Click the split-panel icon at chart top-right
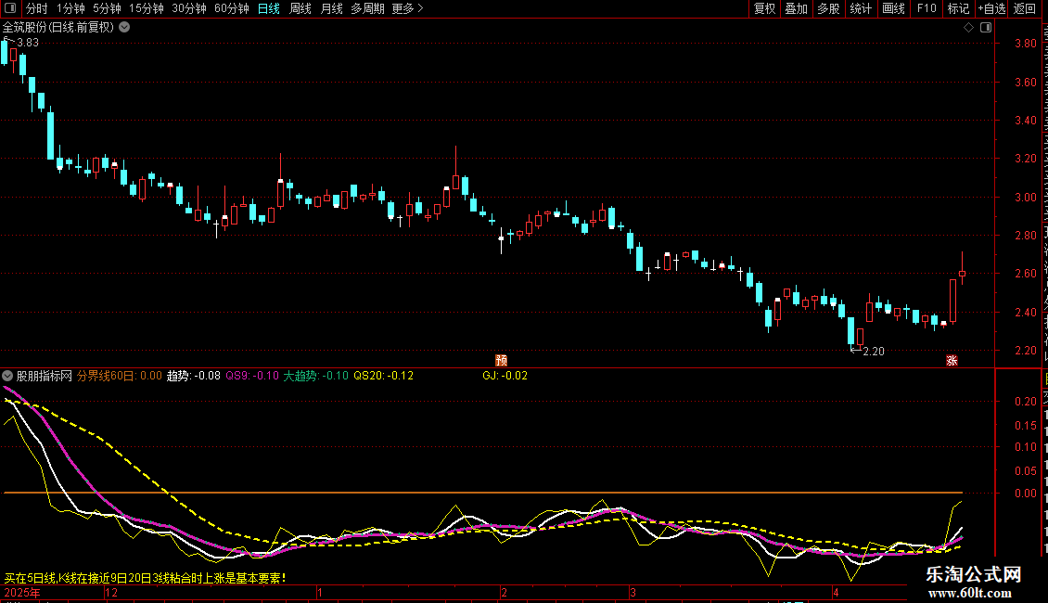This screenshot has width=1048, height=603. click(x=986, y=28)
